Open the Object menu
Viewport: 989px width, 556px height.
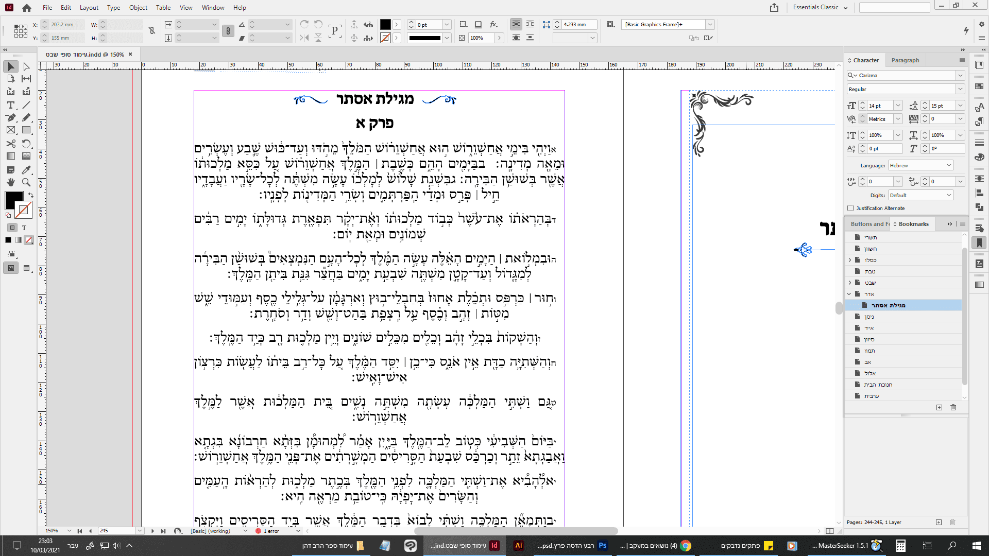tap(138, 8)
